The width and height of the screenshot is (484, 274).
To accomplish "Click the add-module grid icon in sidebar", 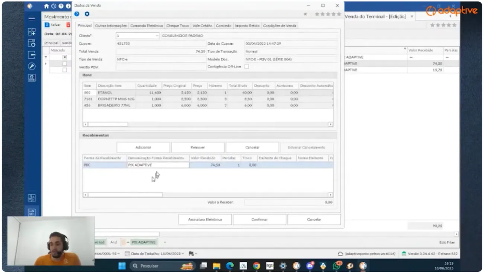I will (x=32, y=32).
